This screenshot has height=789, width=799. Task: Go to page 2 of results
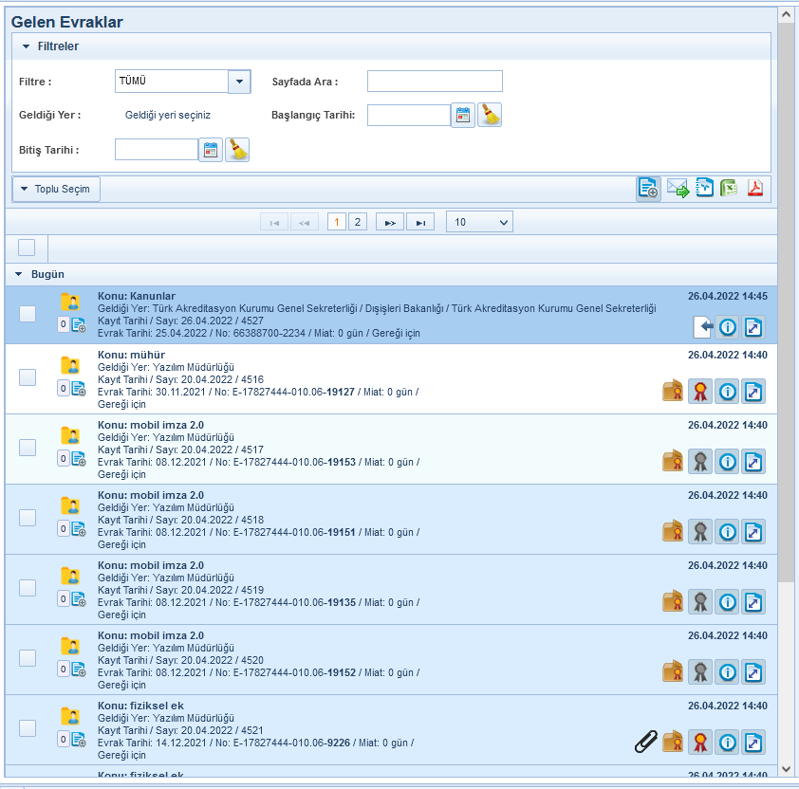pyautogui.click(x=357, y=222)
